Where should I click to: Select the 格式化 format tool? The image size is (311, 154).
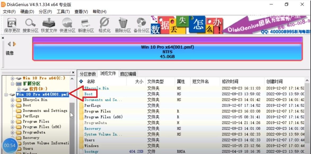(104, 23)
